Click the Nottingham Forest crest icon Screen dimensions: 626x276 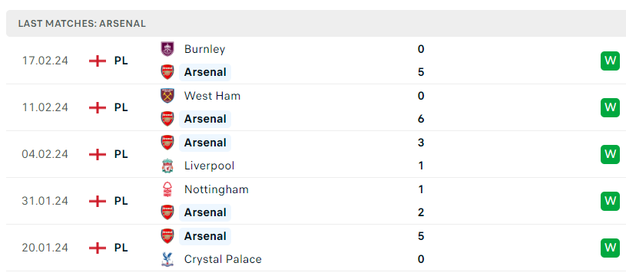coord(167,189)
